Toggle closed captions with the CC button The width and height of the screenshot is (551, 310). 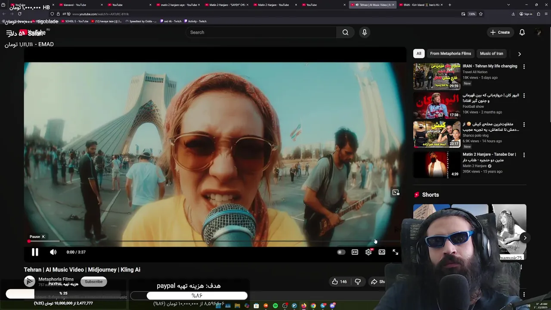coord(355,252)
